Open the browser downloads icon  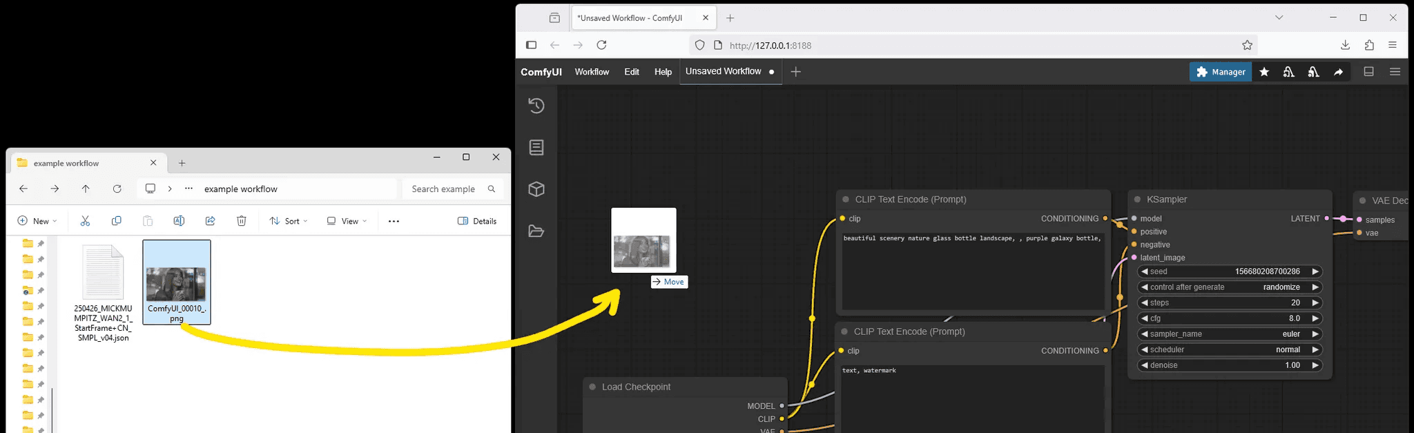1345,45
